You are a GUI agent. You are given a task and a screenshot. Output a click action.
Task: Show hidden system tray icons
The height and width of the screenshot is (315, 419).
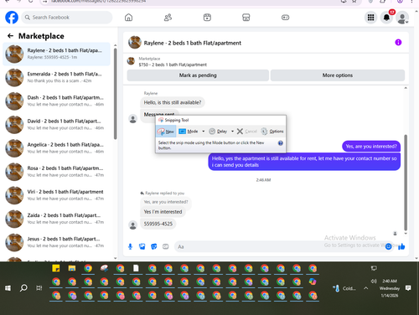point(366,288)
